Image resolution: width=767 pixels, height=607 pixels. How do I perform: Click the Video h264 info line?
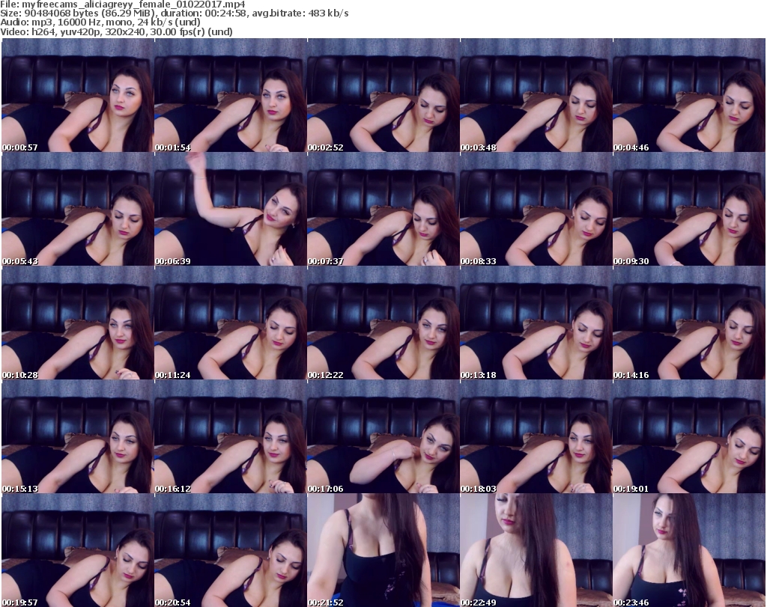point(116,31)
